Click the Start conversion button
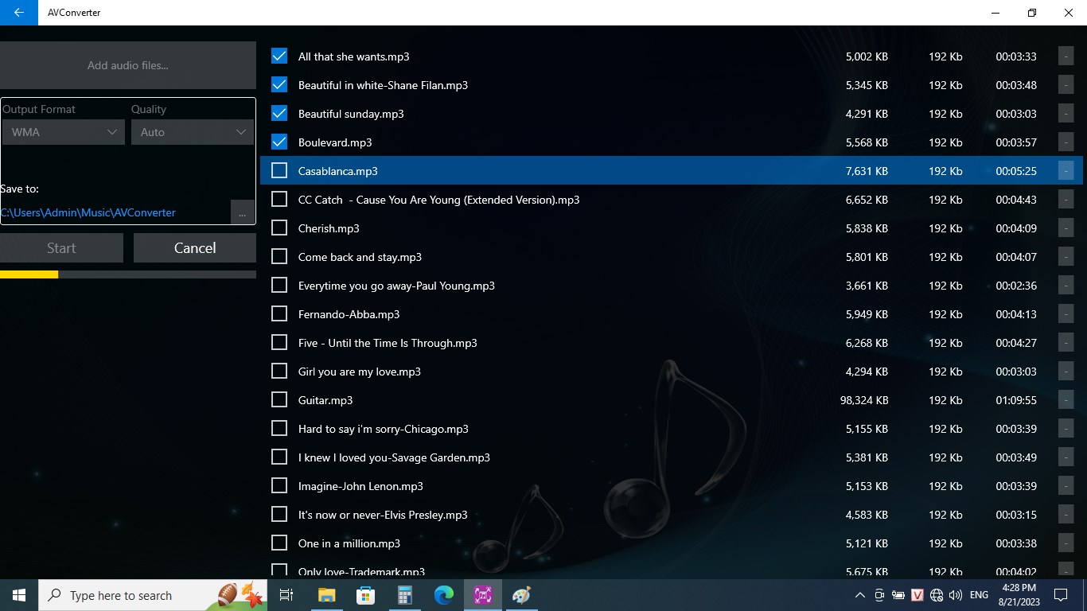The width and height of the screenshot is (1087, 611). [61, 248]
